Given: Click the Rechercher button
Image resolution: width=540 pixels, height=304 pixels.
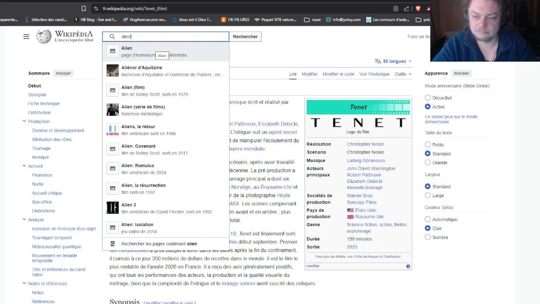Looking at the screenshot, I should click(245, 37).
